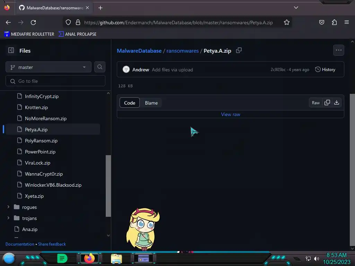Open the master branch dropdown

click(x=49, y=67)
